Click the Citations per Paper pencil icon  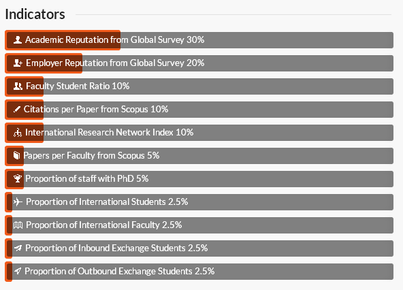point(17,110)
